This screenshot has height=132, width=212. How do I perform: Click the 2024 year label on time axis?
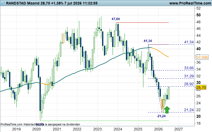click(118, 129)
